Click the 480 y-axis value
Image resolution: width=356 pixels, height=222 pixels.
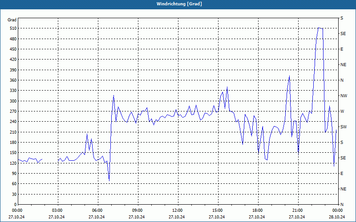click(13, 39)
